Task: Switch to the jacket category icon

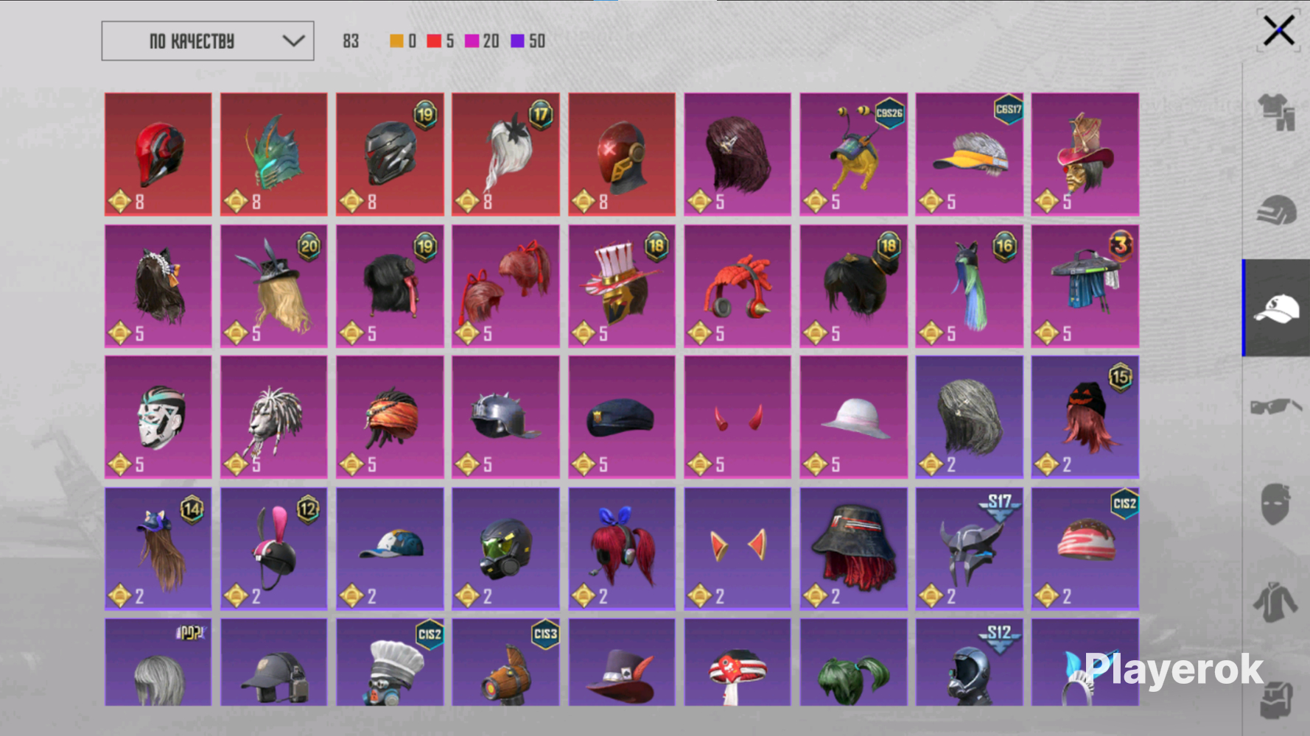Action: (x=1276, y=601)
